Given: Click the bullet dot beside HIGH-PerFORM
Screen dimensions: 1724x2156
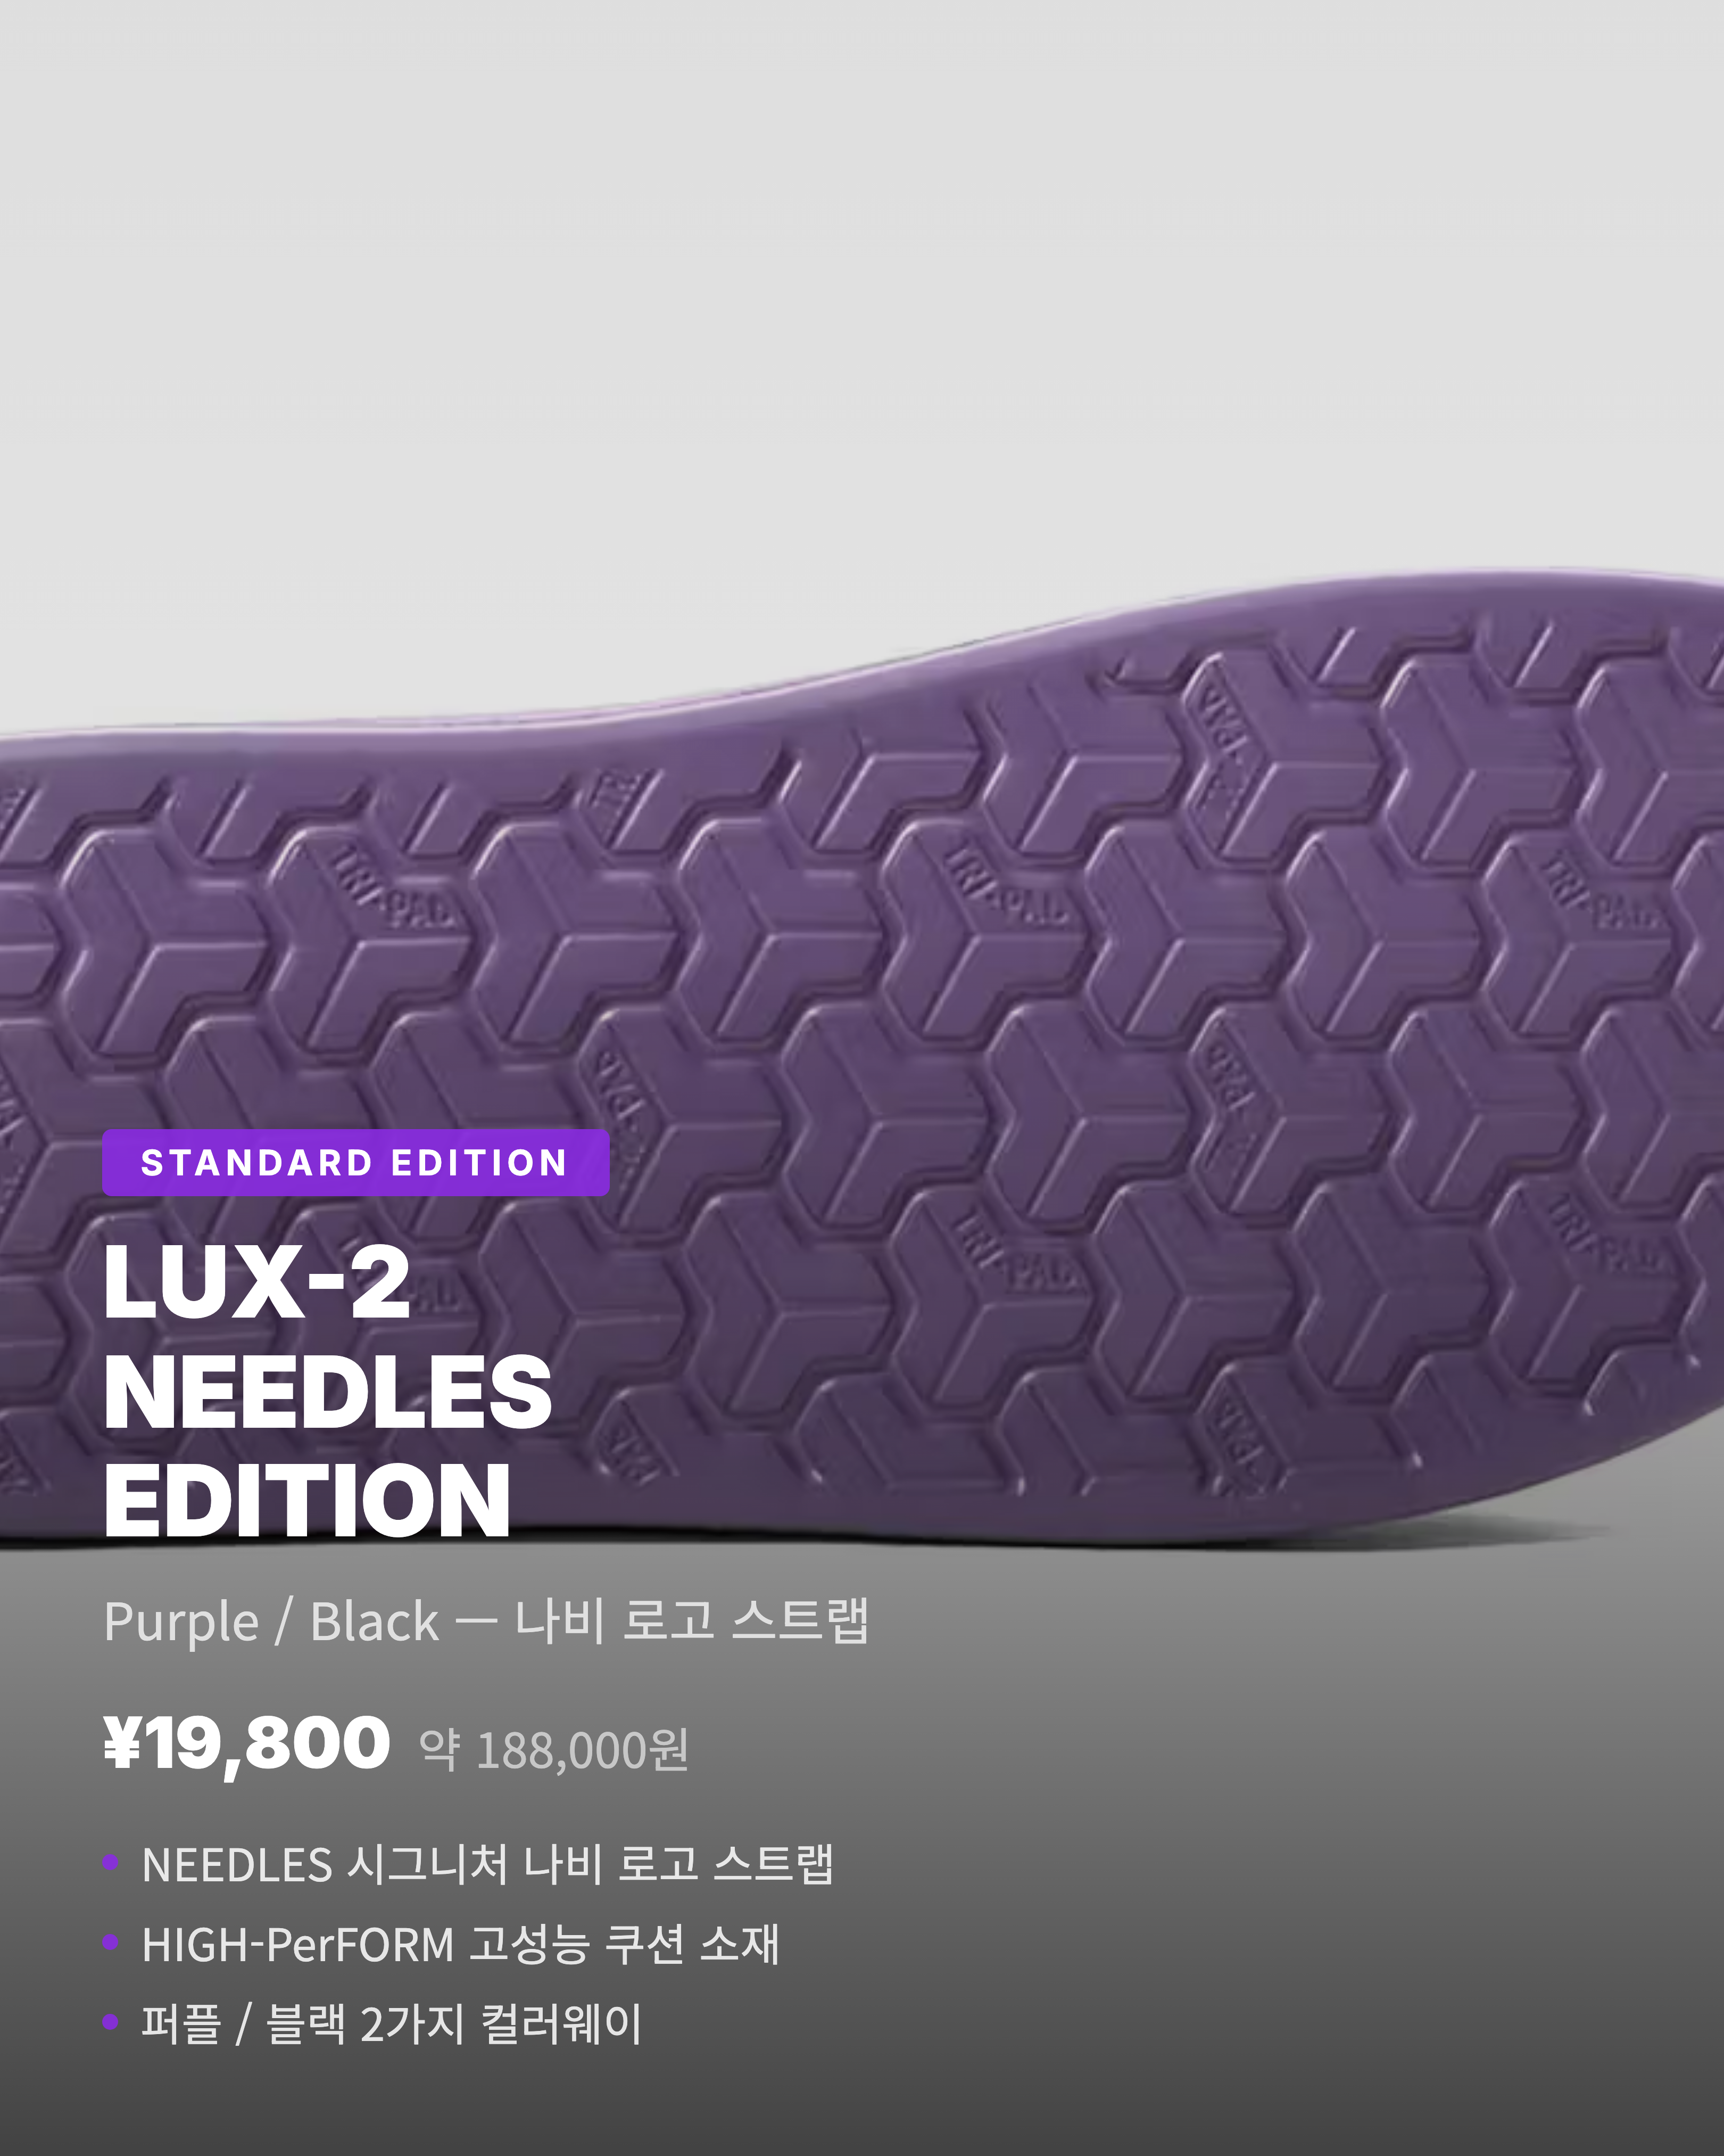Looking at the screenshot, I should (x=111, y=1942).
